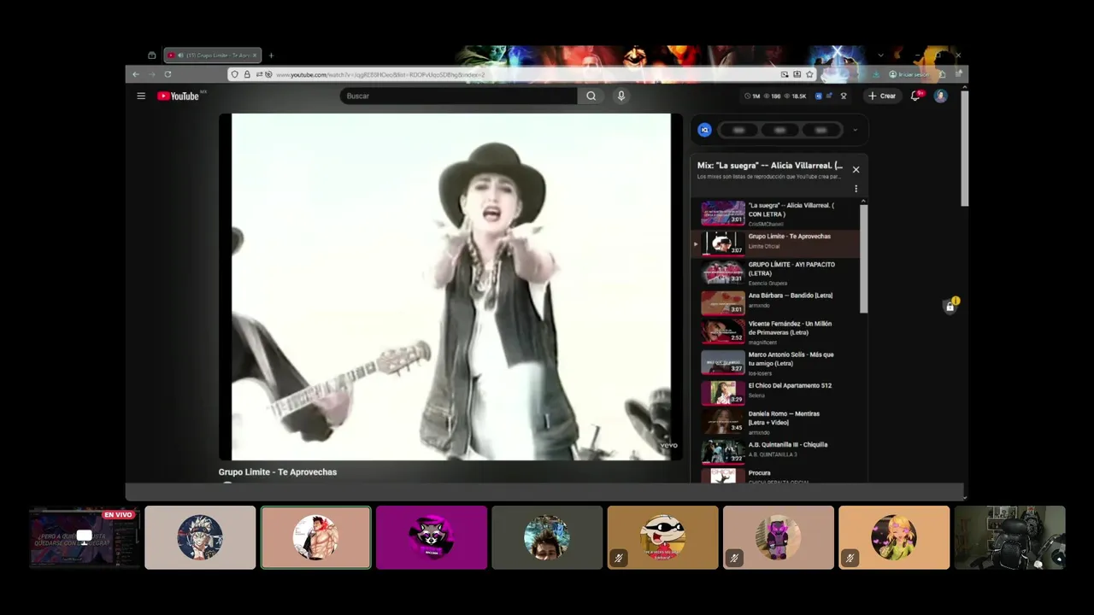Screen dimensions: 1094x615
Task: Open the account avatar menu
Action: (x=940, y=96)
